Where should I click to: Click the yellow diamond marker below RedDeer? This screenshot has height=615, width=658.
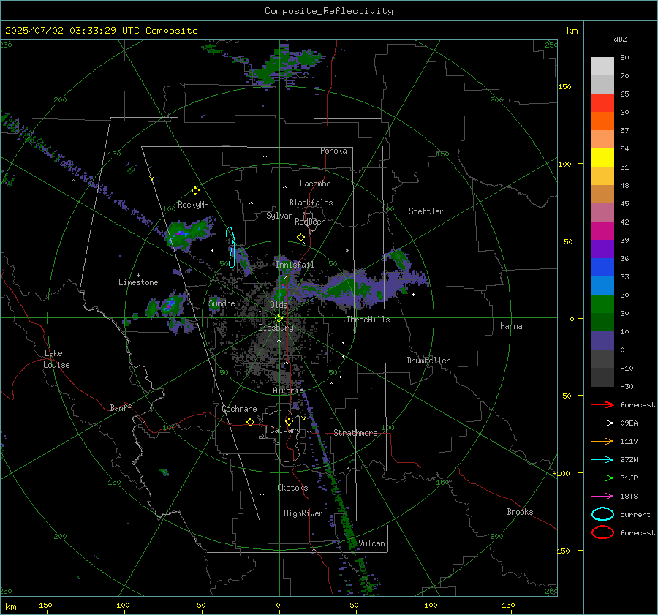click(300, 237)
